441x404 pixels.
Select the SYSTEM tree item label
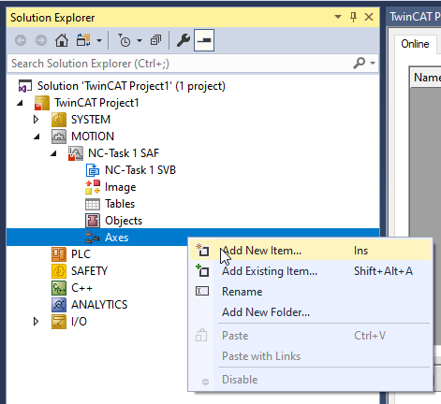pos(91,120)
